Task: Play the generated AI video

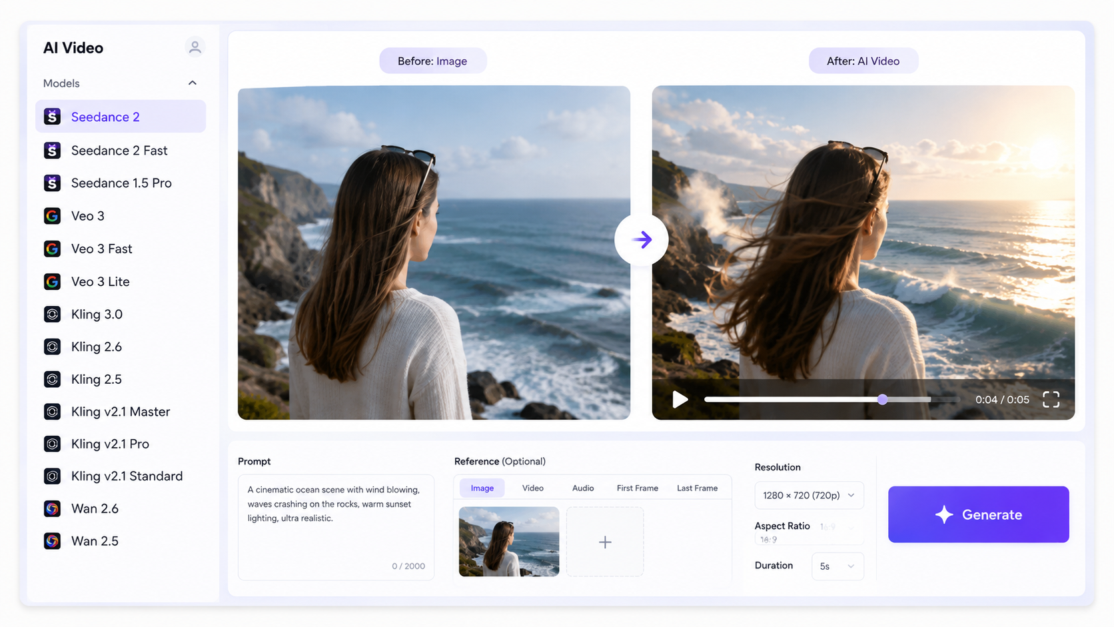Action: [680, 400]
